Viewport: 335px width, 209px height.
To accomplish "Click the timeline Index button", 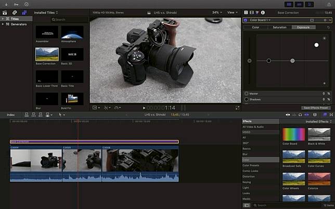I will click(x=10, y=114).
